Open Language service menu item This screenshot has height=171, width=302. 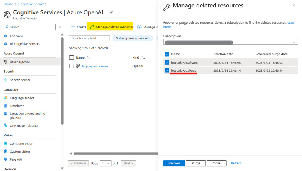pyautogui.click(x=22, y=98)
